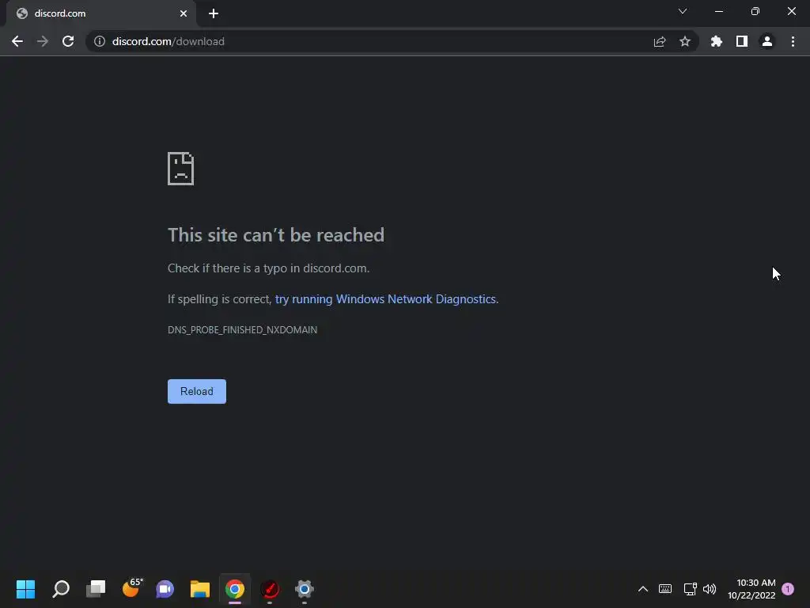Image resolution: width=810 pixels, height=608 pixels.
Task: Reload the page with the toolbar refresh icon
Action: tap(68, 41)
